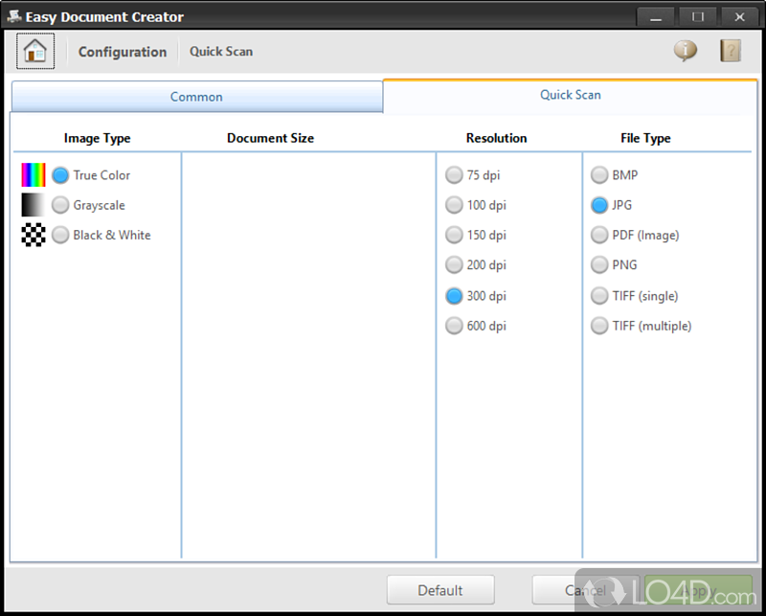Viewport: 766px width, 616px height.
Task: Choose 600 dpi resolution
Action: click(454, 326)
